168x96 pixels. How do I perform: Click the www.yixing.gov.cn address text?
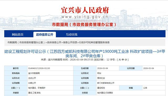point(85,17)
